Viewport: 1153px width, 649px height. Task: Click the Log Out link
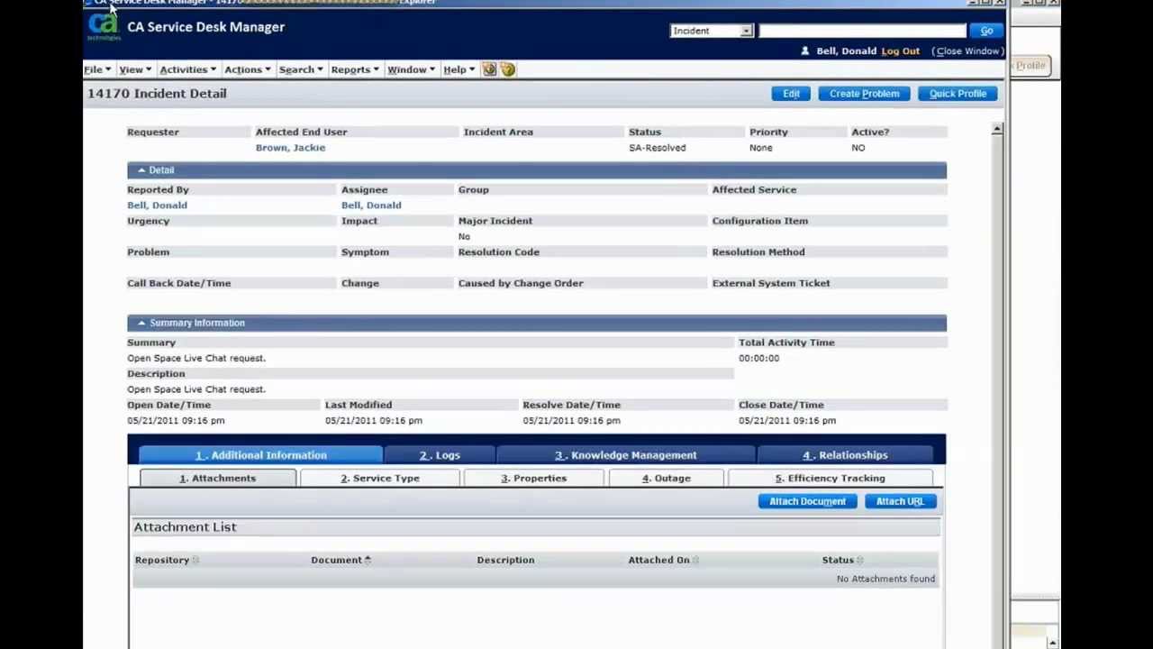[x=900, y=50]
